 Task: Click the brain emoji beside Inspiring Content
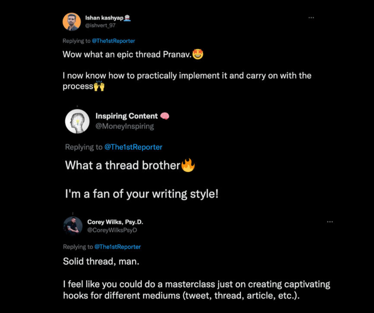(x=165, y=116)
